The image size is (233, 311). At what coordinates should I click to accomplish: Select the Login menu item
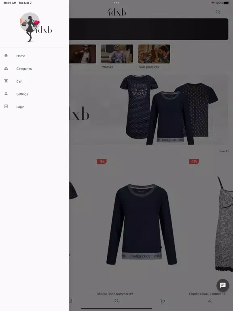(34, 107)
